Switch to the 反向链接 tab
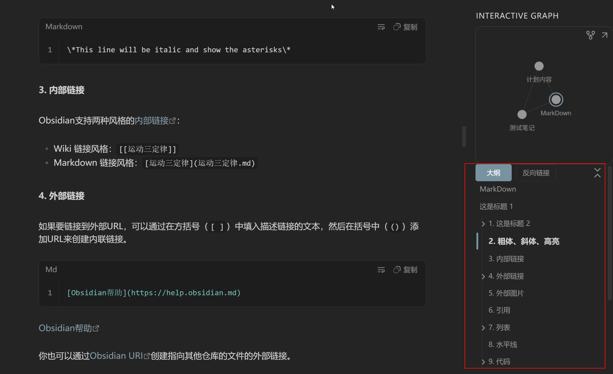Viewport: 613px width, 374px height. pyautogui.click(x=536, y=173)
